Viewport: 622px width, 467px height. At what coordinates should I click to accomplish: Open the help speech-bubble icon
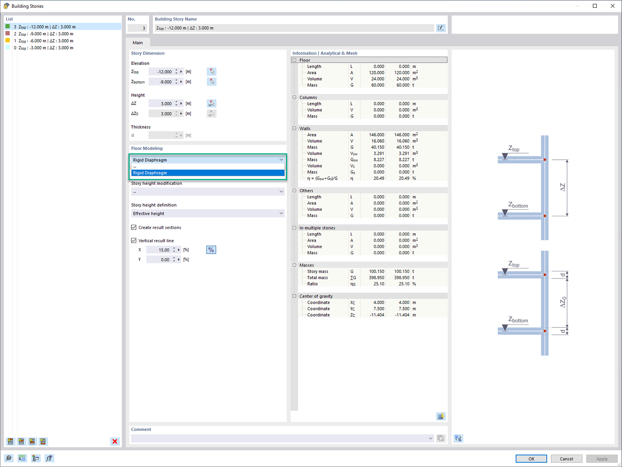[9, 458]
